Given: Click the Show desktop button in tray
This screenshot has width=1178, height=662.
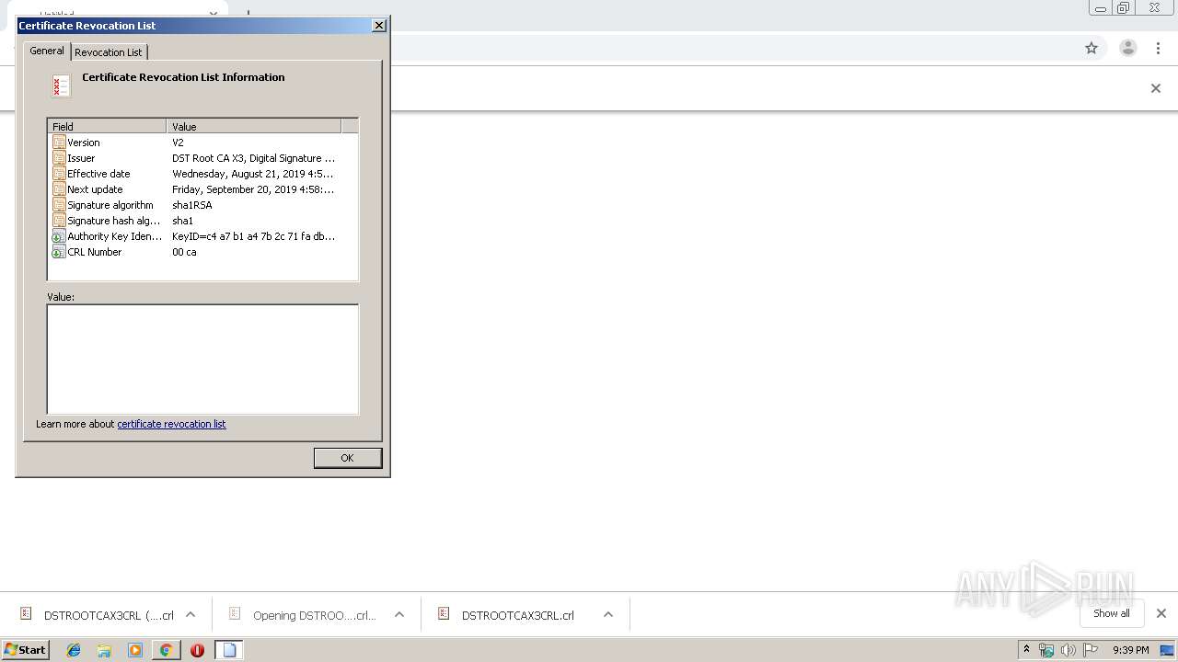Looking at the screenshot, I should point(1168,650).
